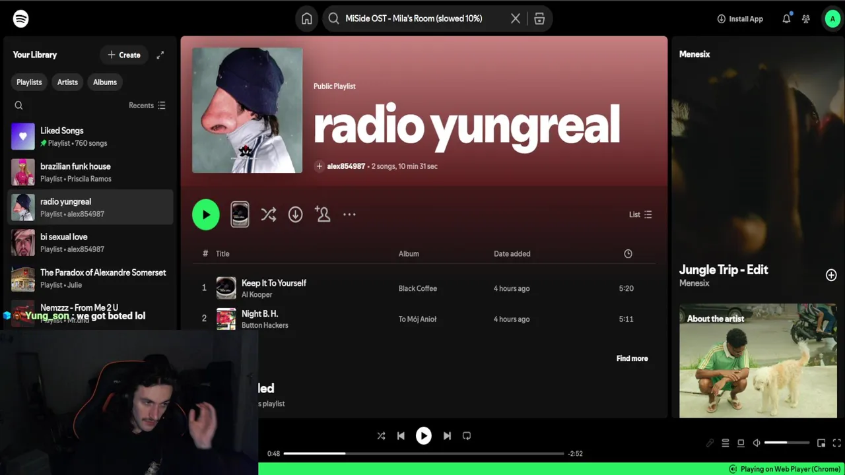Open The Paradox of Alexandre Somerset playlist

click(90, 278)
